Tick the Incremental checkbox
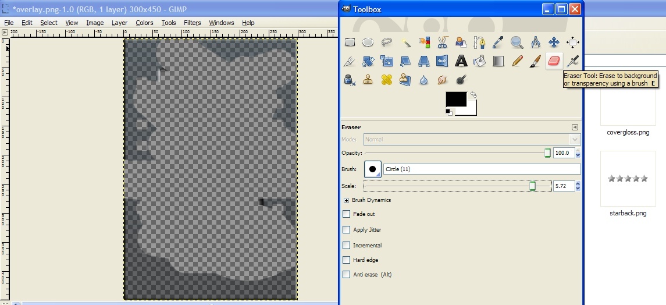 tap(347, 246)
